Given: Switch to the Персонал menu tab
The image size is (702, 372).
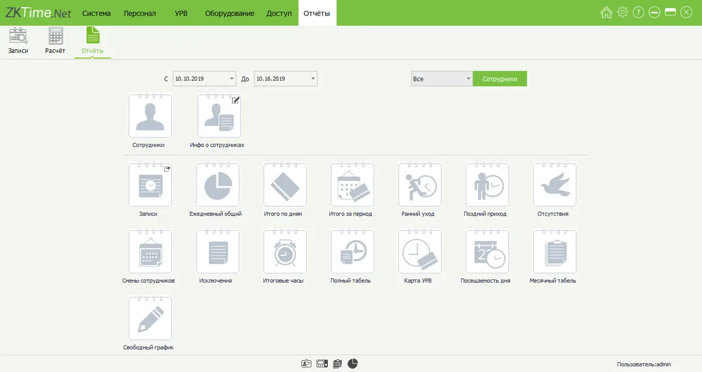Looking at the screenshot, I should (140, 13).
